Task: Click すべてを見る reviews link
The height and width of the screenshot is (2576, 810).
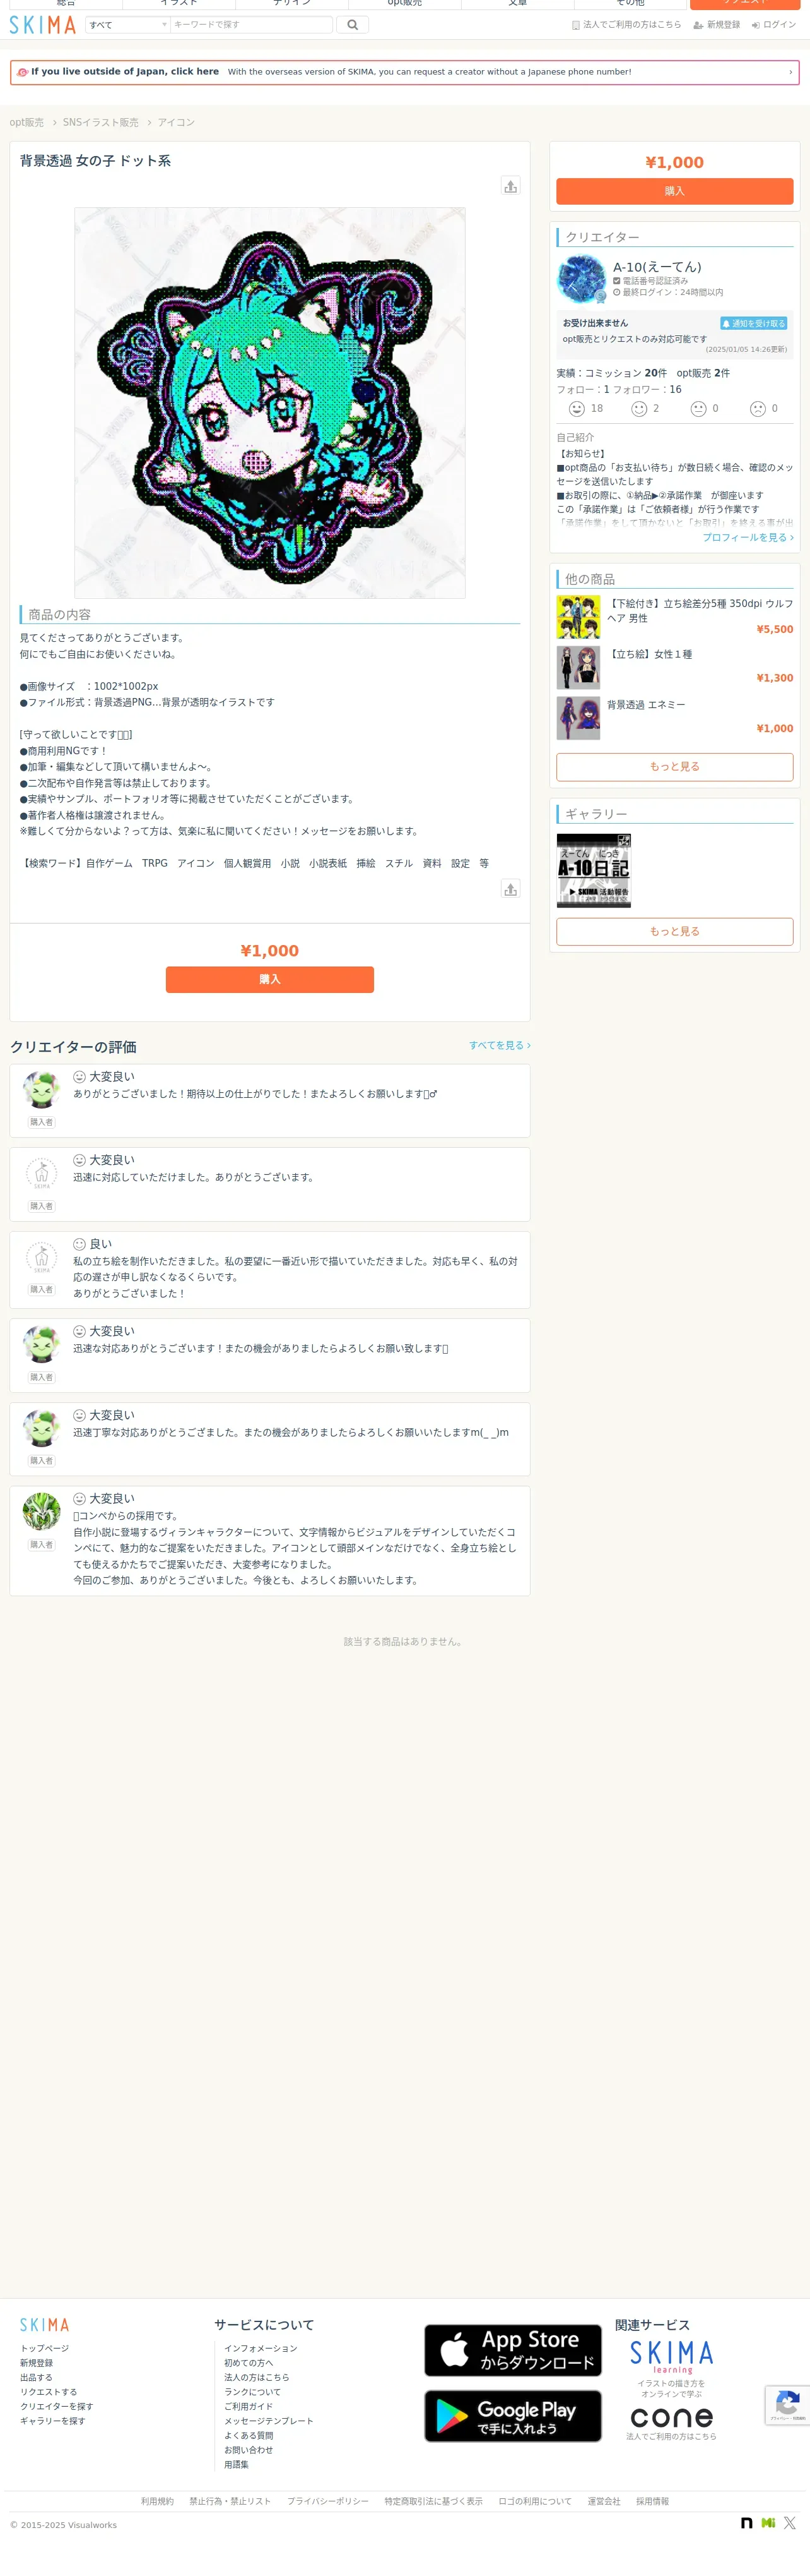Action: point(500,1046)
